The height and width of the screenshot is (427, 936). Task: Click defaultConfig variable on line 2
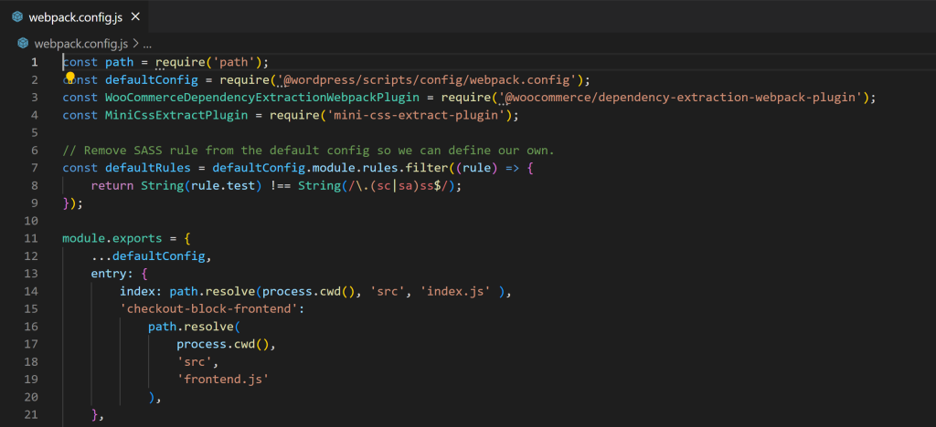pyautogui.click(x=152, y=79)
